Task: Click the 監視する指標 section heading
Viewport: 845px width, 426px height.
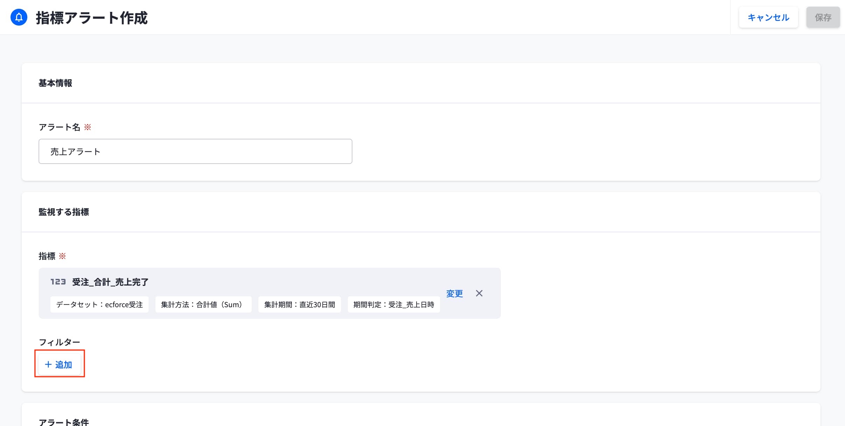Action: click(64, 212)
